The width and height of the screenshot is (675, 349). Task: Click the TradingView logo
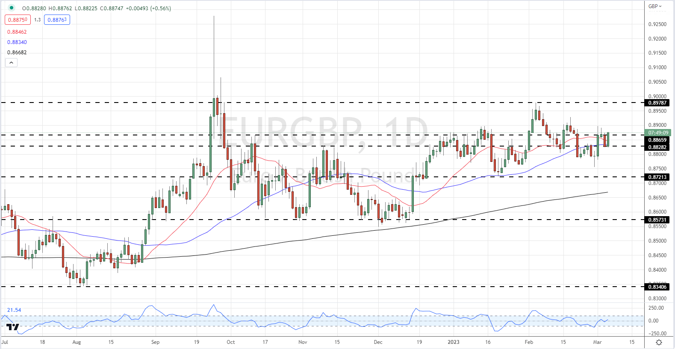[x=13, y=327]
